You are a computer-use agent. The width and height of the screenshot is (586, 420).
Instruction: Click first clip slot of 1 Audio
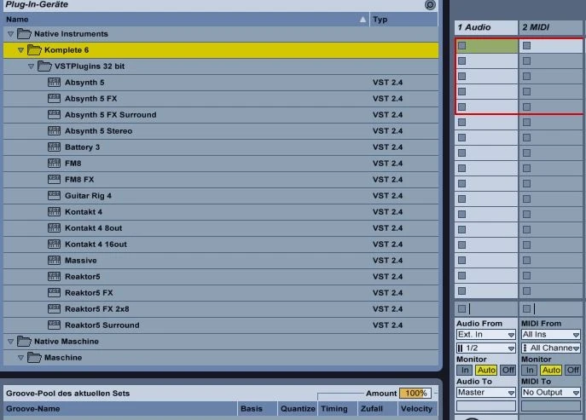(x=486, y=46)
